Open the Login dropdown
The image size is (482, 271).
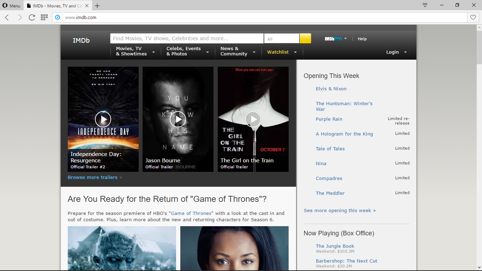[397, 52]
